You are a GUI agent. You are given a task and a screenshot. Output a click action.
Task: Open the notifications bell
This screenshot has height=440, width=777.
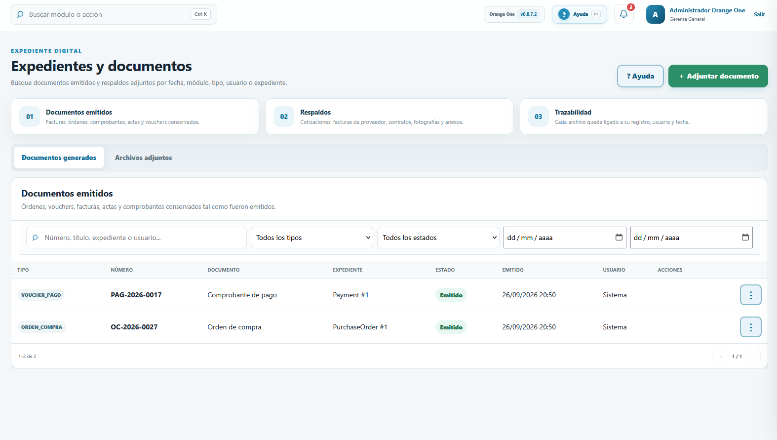click(623, 14)
